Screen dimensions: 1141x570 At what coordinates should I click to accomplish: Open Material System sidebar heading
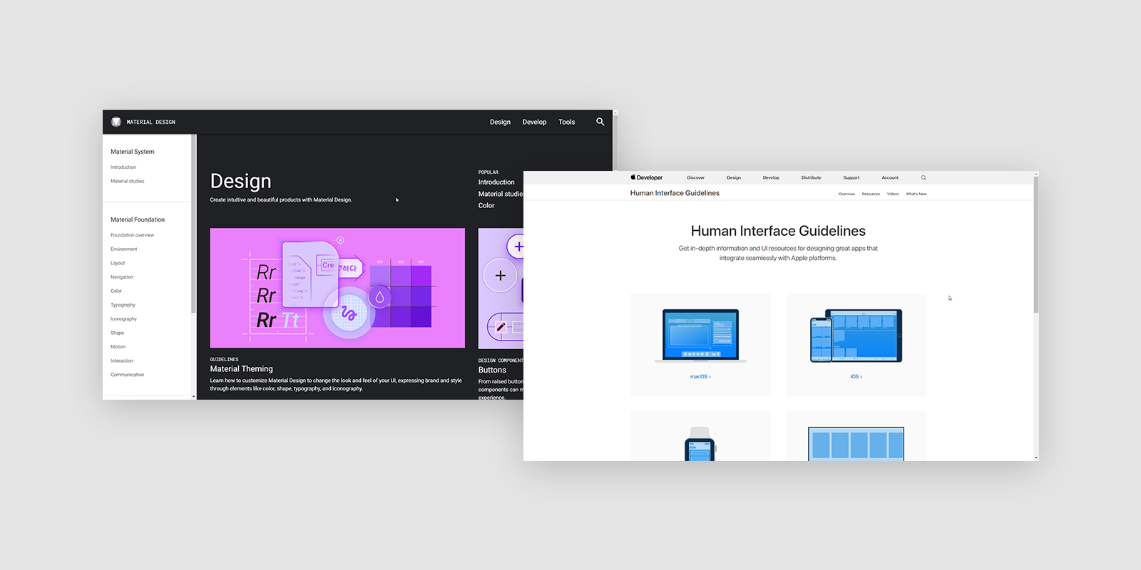[x=133, y=152]
